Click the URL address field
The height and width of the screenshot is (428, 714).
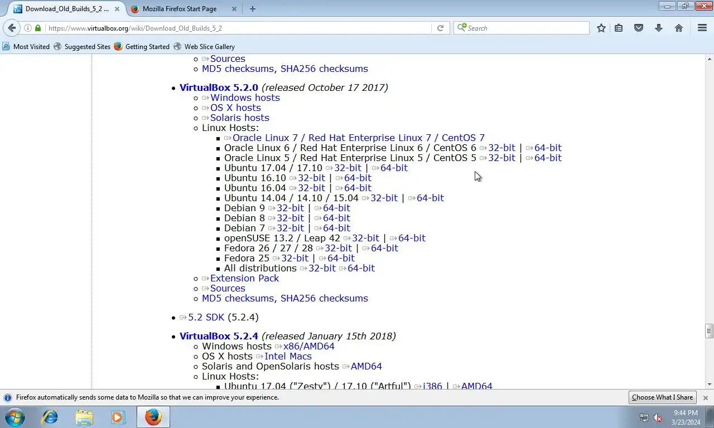pyautogui.click(x=239, y=28)
